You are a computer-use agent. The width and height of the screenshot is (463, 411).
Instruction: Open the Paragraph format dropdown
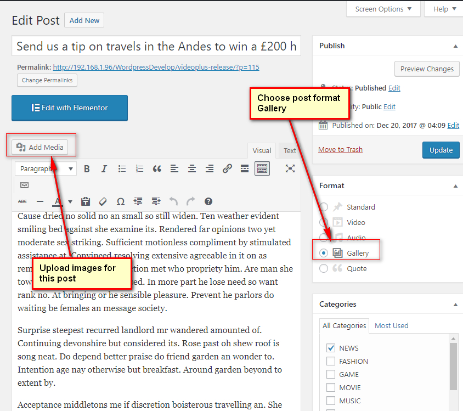46,168
